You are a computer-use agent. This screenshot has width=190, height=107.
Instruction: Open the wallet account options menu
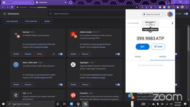pos(172,23)
